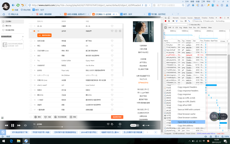
Task: Toggle DevTools device toolbar icon
Action: pyautogui.click(x=169, y=18)
